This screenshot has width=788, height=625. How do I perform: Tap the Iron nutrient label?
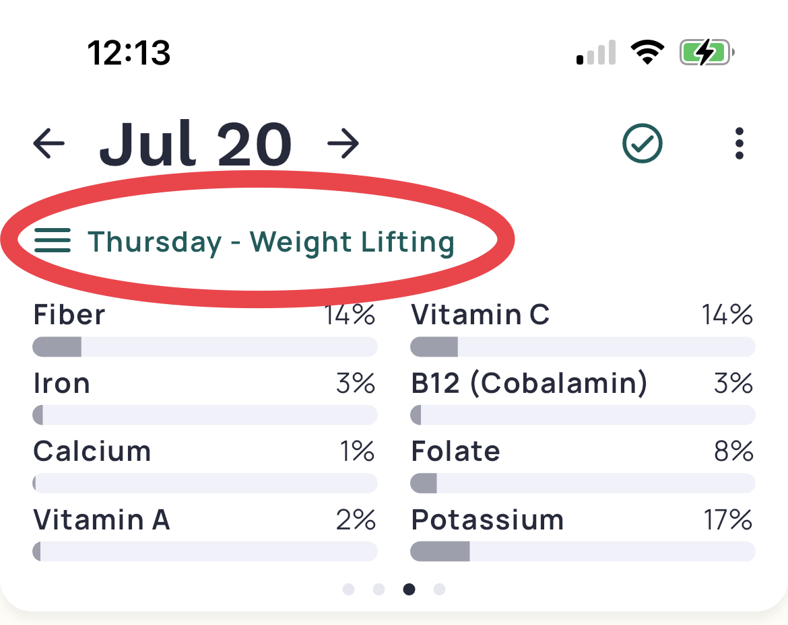61,383
